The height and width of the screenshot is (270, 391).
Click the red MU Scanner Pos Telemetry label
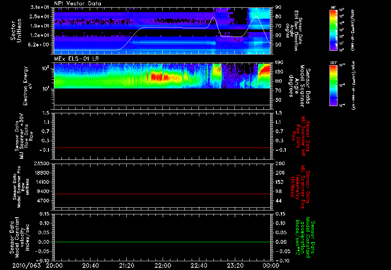point(300,187)
